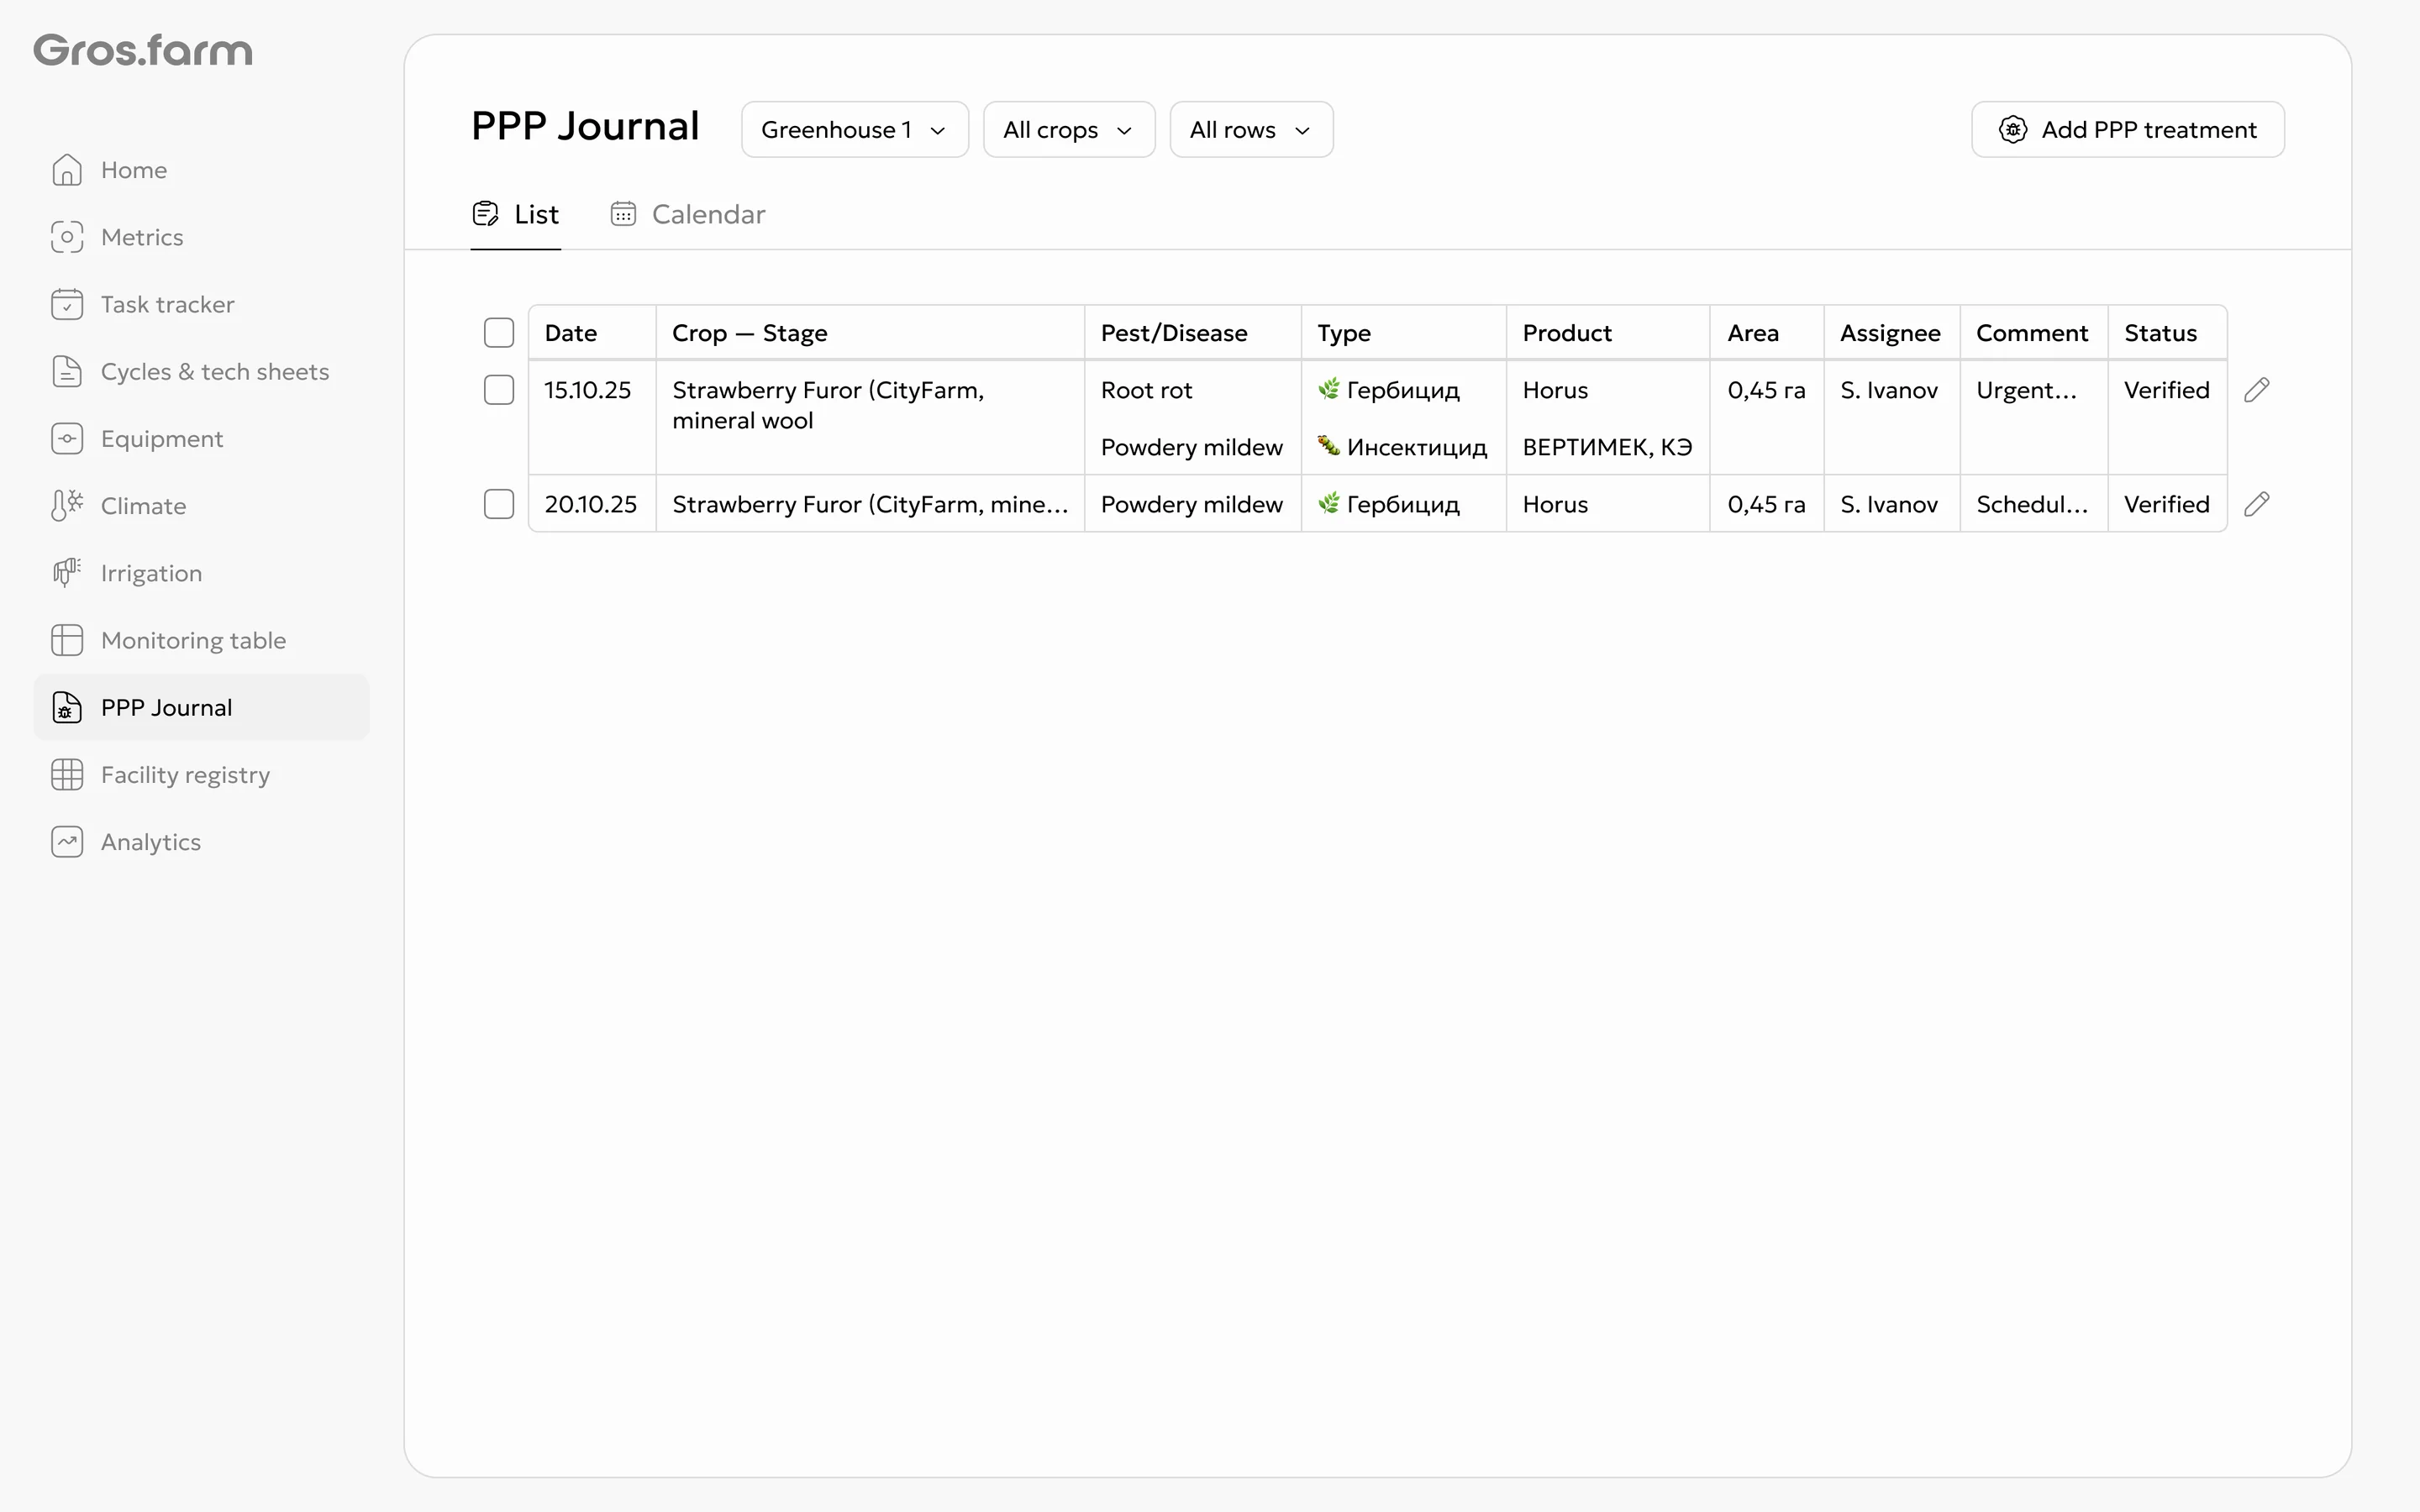The width and height of the screenshot is (2420, 1512).
Task: Open Irrigation from the sidebar
Action: pyautogui.click(x=201, y=573)
